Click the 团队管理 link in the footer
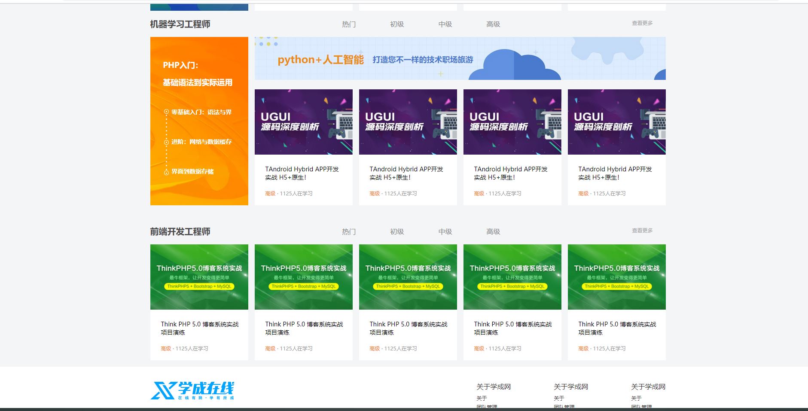The height and width of the screenshot is (411, 808). point(487,408)
